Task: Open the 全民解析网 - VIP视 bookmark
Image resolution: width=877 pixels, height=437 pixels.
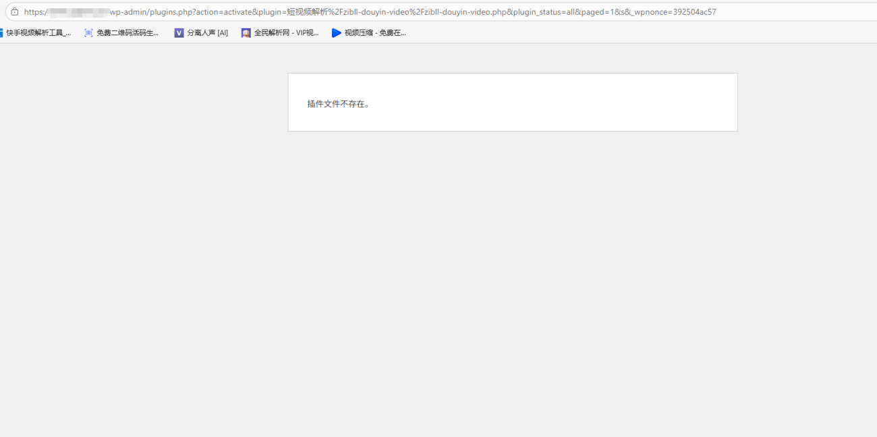Action: pyautogui.click(x=286, y=32)
